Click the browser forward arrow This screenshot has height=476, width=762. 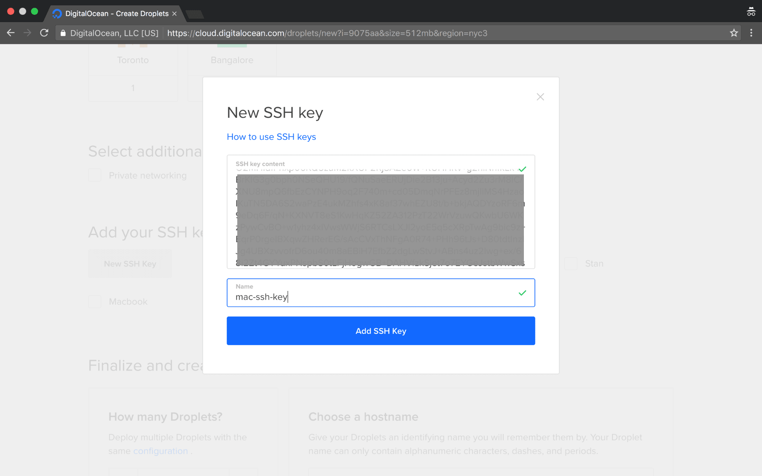point(27,33)
